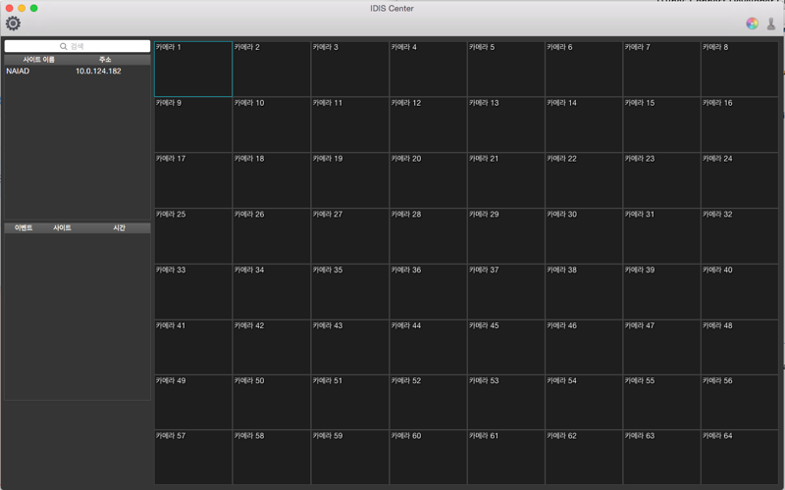Focus the 검색 search field
This screenshot has height=490, width=785.
(78, 46)
